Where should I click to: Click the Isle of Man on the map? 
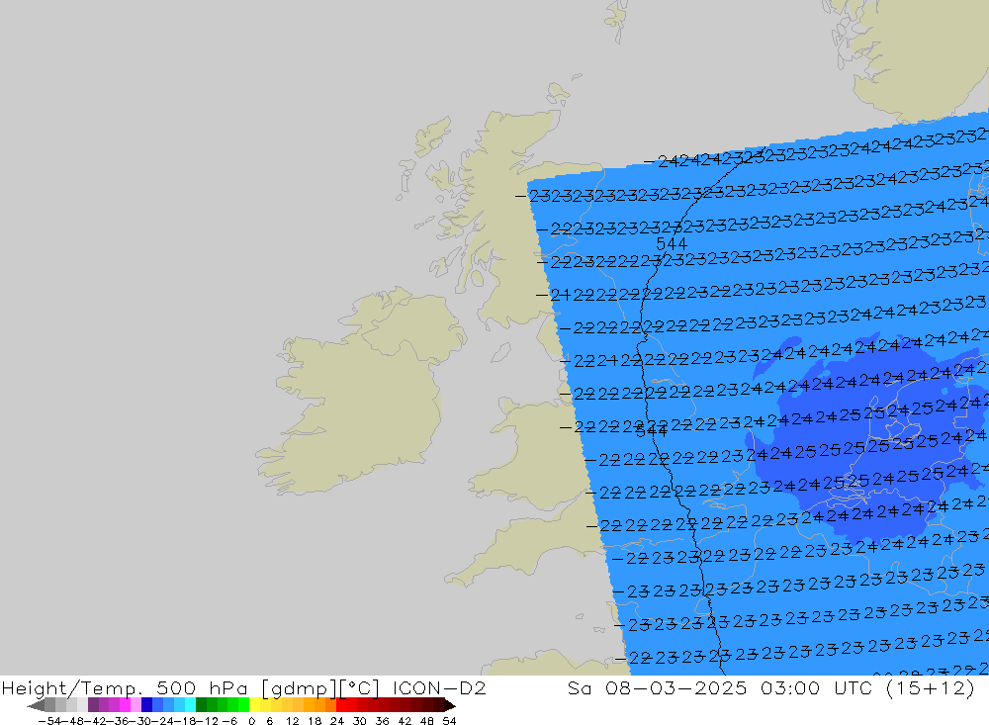[x=500, y=352]
